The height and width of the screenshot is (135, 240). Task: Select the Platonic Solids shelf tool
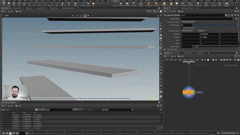75,4
